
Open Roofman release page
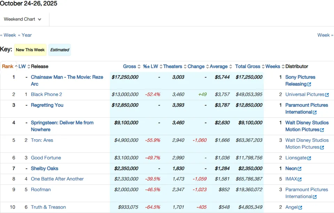(41, 190)
